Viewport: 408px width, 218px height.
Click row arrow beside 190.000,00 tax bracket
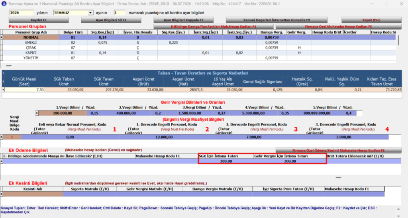(x=37, y=113)
